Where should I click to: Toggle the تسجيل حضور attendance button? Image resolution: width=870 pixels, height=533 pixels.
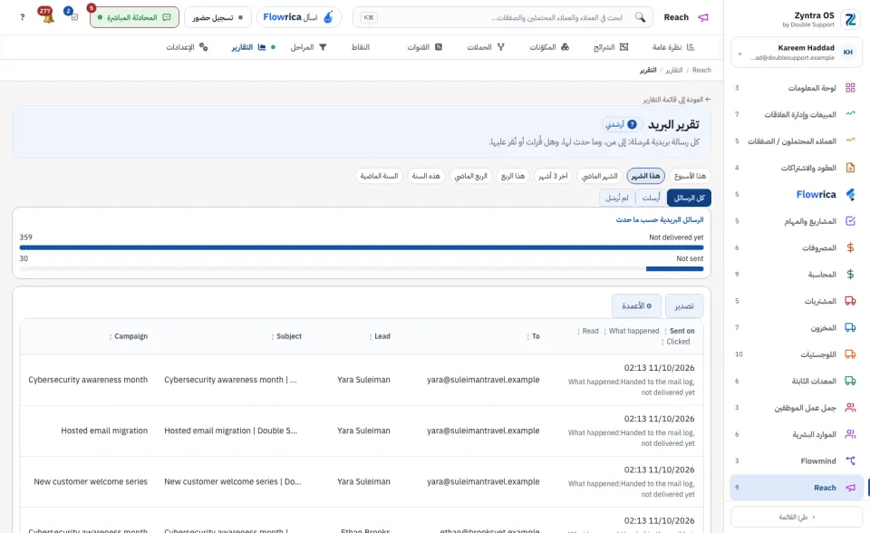pos(217,17)
